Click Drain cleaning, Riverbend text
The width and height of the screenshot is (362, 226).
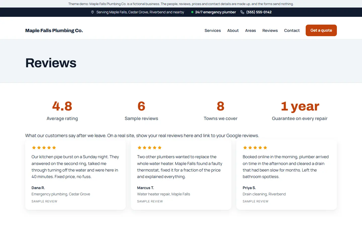click(264, 194)
